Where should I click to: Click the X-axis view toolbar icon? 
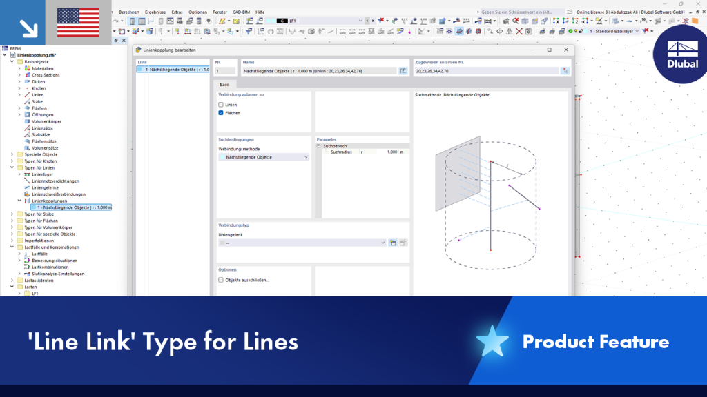pos(556,21)
